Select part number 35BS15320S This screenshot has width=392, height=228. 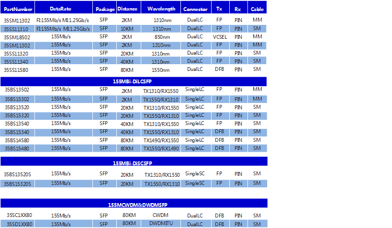[17, 184]
